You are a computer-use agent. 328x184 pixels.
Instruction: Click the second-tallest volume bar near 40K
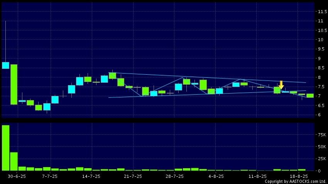14,161
